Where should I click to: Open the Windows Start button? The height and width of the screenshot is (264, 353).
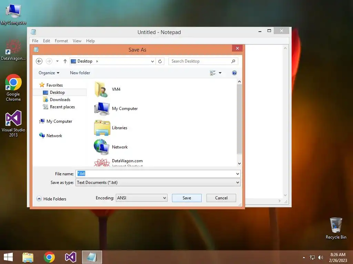[8, 257]
